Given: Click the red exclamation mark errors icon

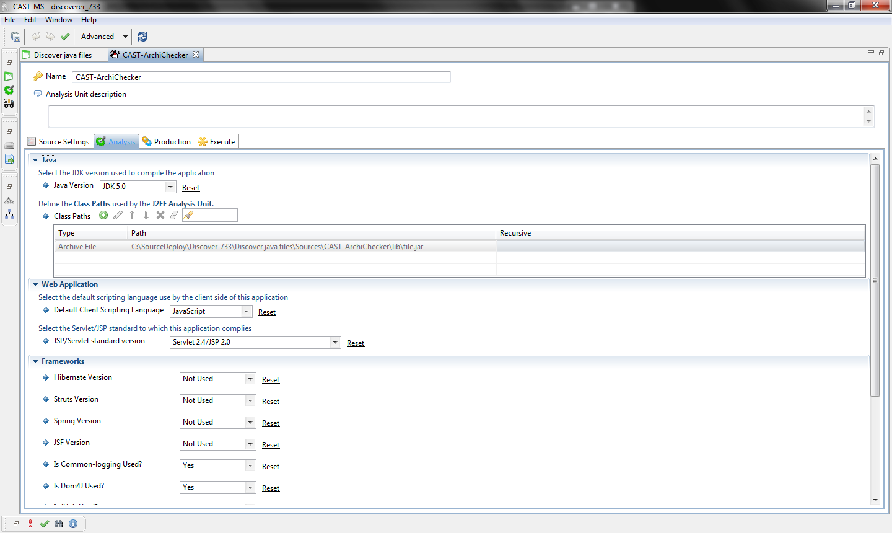Looking at the screenshot, I should (x=30, y=524).
